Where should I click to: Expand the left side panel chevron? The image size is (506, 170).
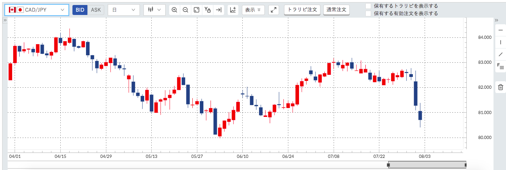5,21
